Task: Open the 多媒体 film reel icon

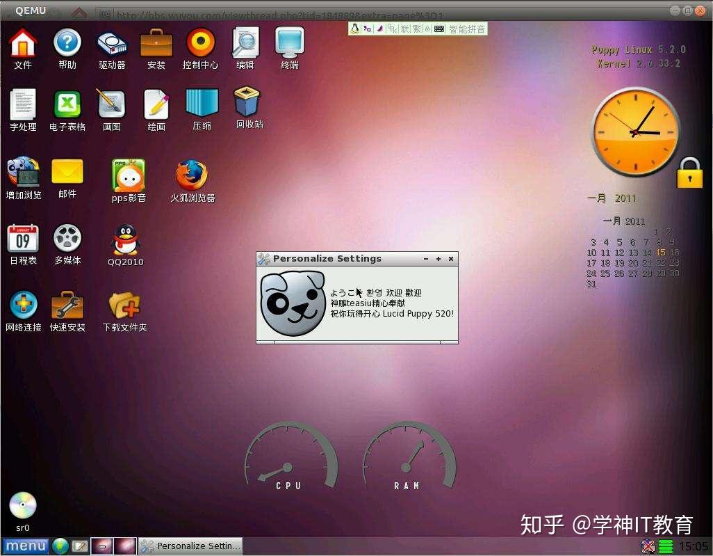Action: tap(67, 238)
